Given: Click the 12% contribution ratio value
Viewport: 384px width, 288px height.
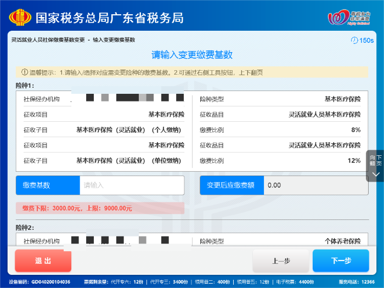Looking at the screenshot, I should 354,161.
